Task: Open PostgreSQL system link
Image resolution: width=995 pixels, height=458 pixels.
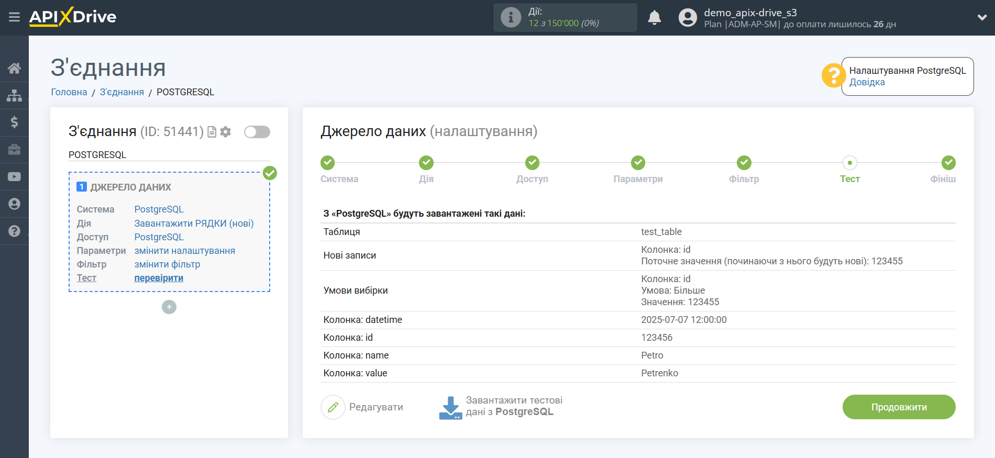Action: 159,209
